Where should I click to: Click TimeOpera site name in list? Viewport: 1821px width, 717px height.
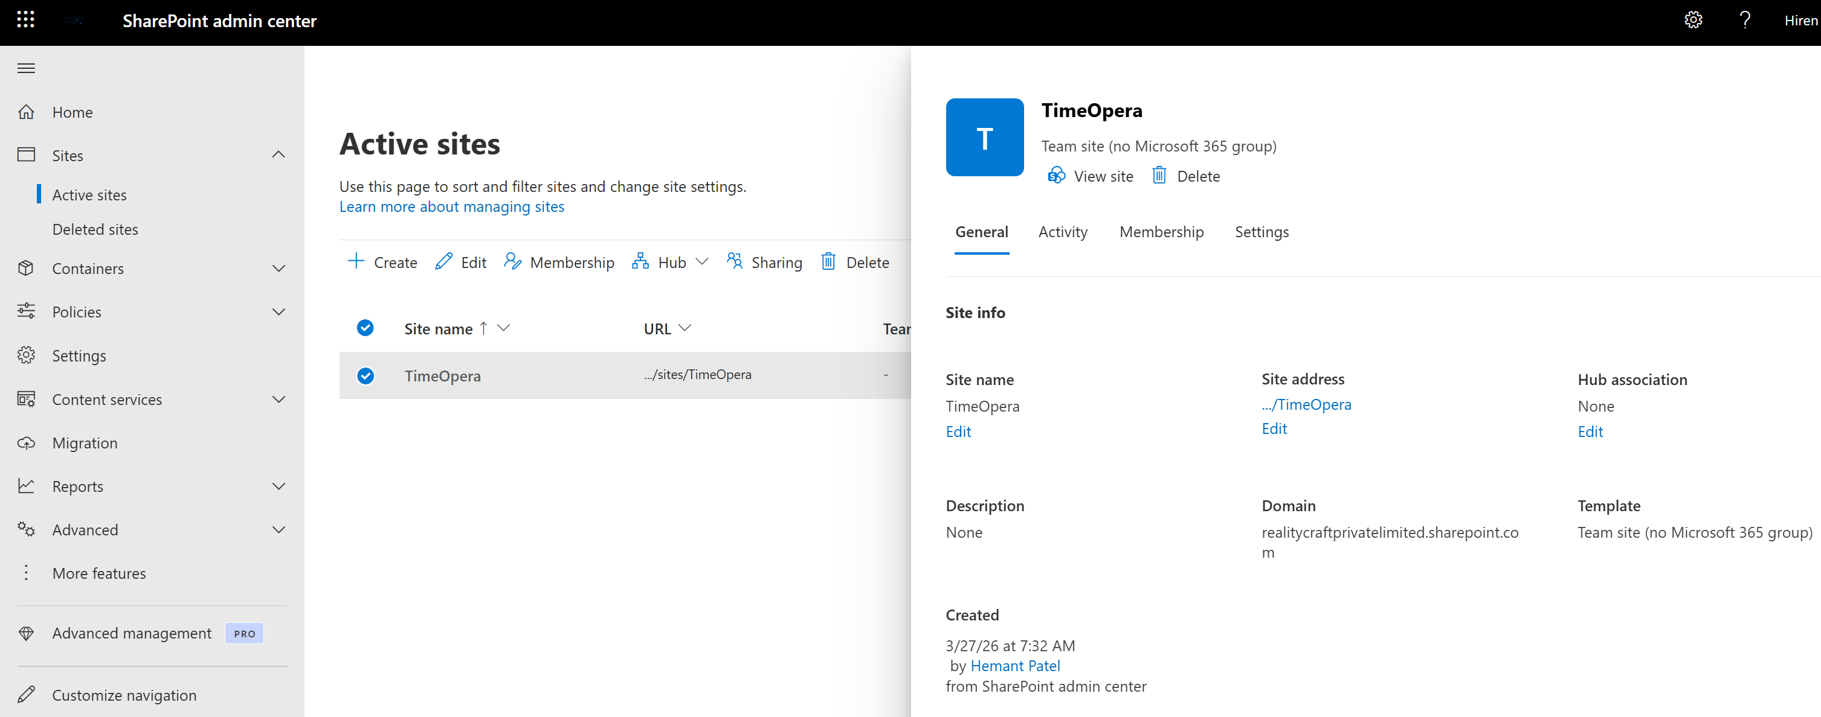(x=442, y=376)
